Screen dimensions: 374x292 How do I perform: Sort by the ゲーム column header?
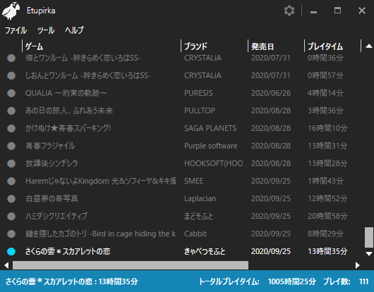pyautogui.click(x=34, y=46)
